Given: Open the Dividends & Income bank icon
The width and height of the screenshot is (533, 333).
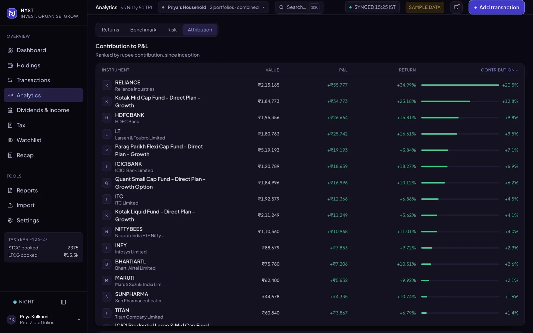Looking at the screenshot, I should (10, 110).
